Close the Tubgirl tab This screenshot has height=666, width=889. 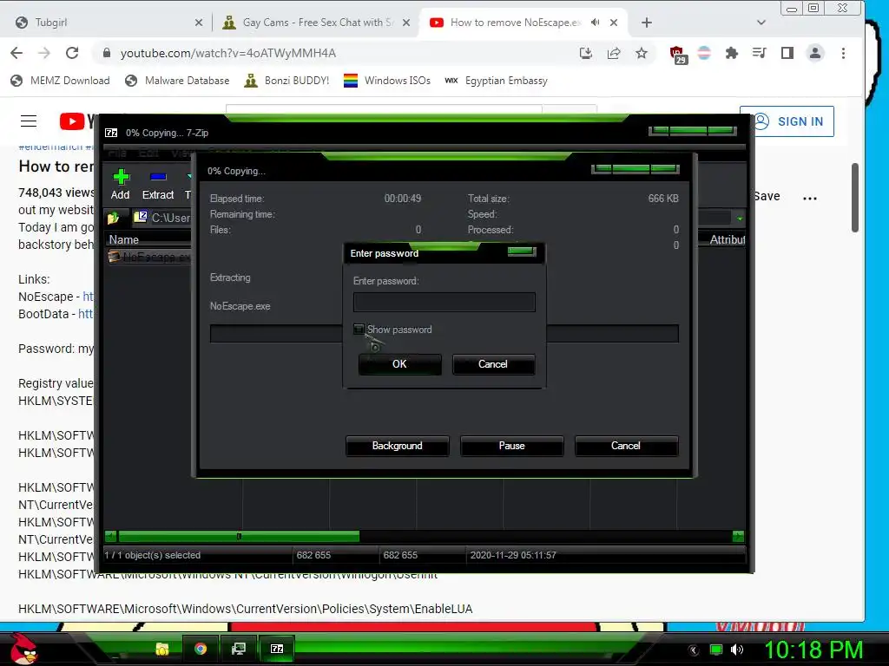(199, 23)
